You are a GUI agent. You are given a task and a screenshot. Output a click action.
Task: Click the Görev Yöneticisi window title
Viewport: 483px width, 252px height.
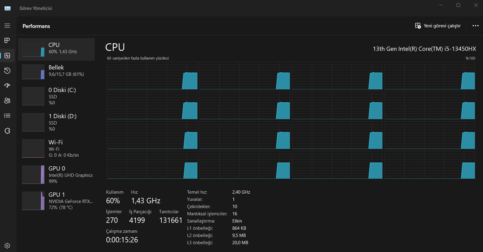point(36,8)
